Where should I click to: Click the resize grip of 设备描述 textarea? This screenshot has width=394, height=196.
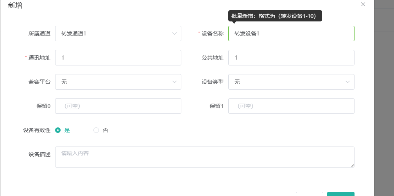coord(352,165)
